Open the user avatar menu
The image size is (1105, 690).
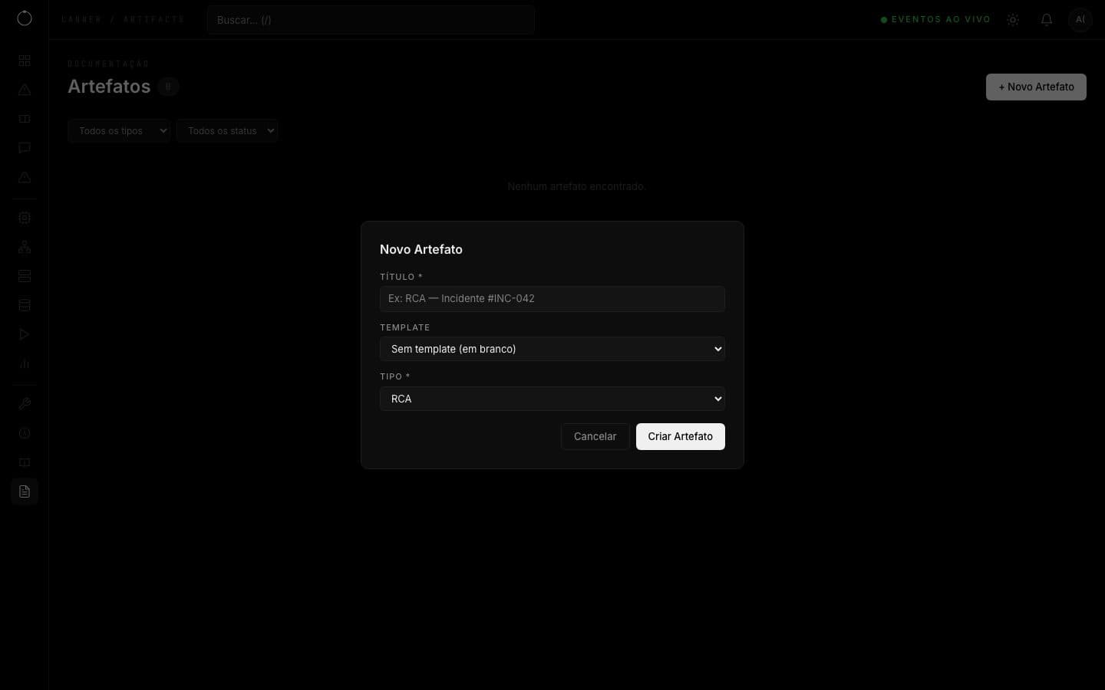point(1080,20)
